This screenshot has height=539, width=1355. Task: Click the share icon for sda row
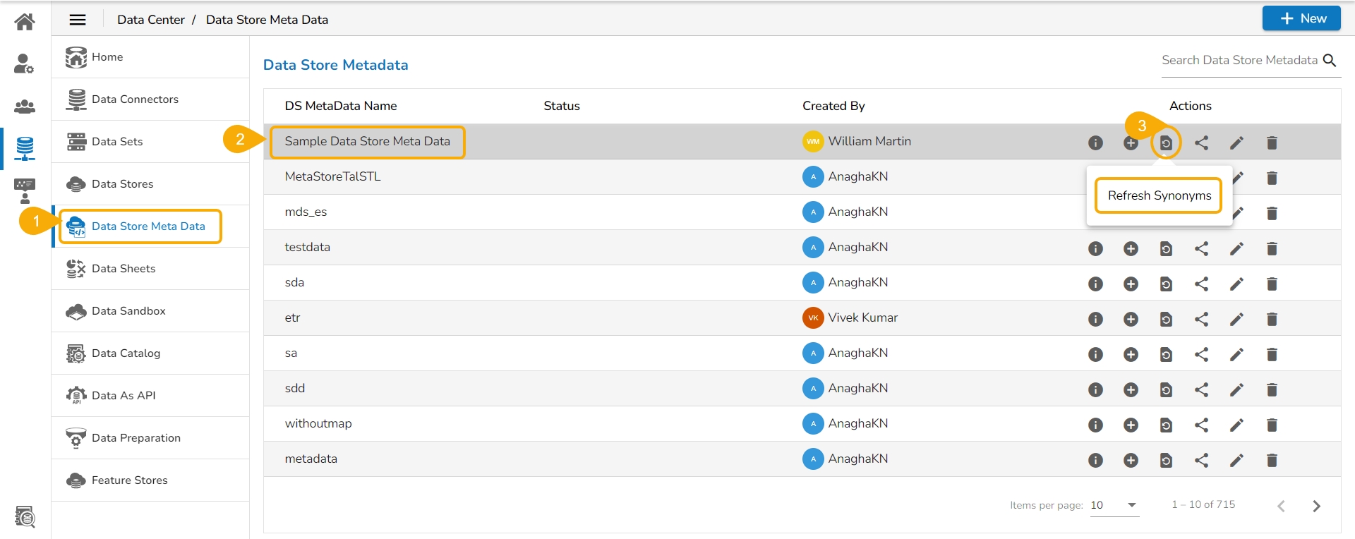point(1201,284)
